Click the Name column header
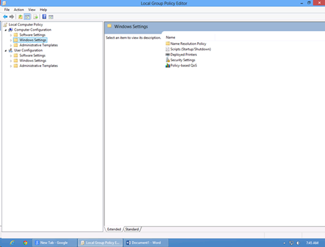This screenshot has width=325, height=247. 190,37
